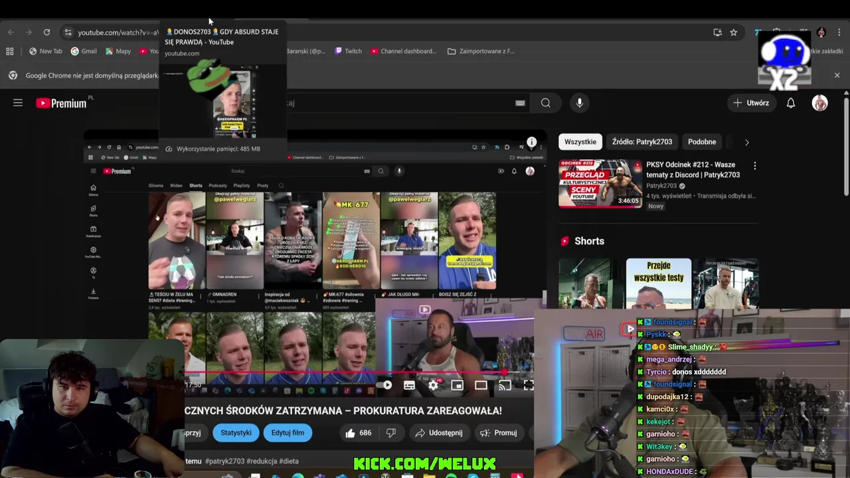Switch to the miniplayer
Viewport: 850px width, 478px height.
click(x=457, y=385)
